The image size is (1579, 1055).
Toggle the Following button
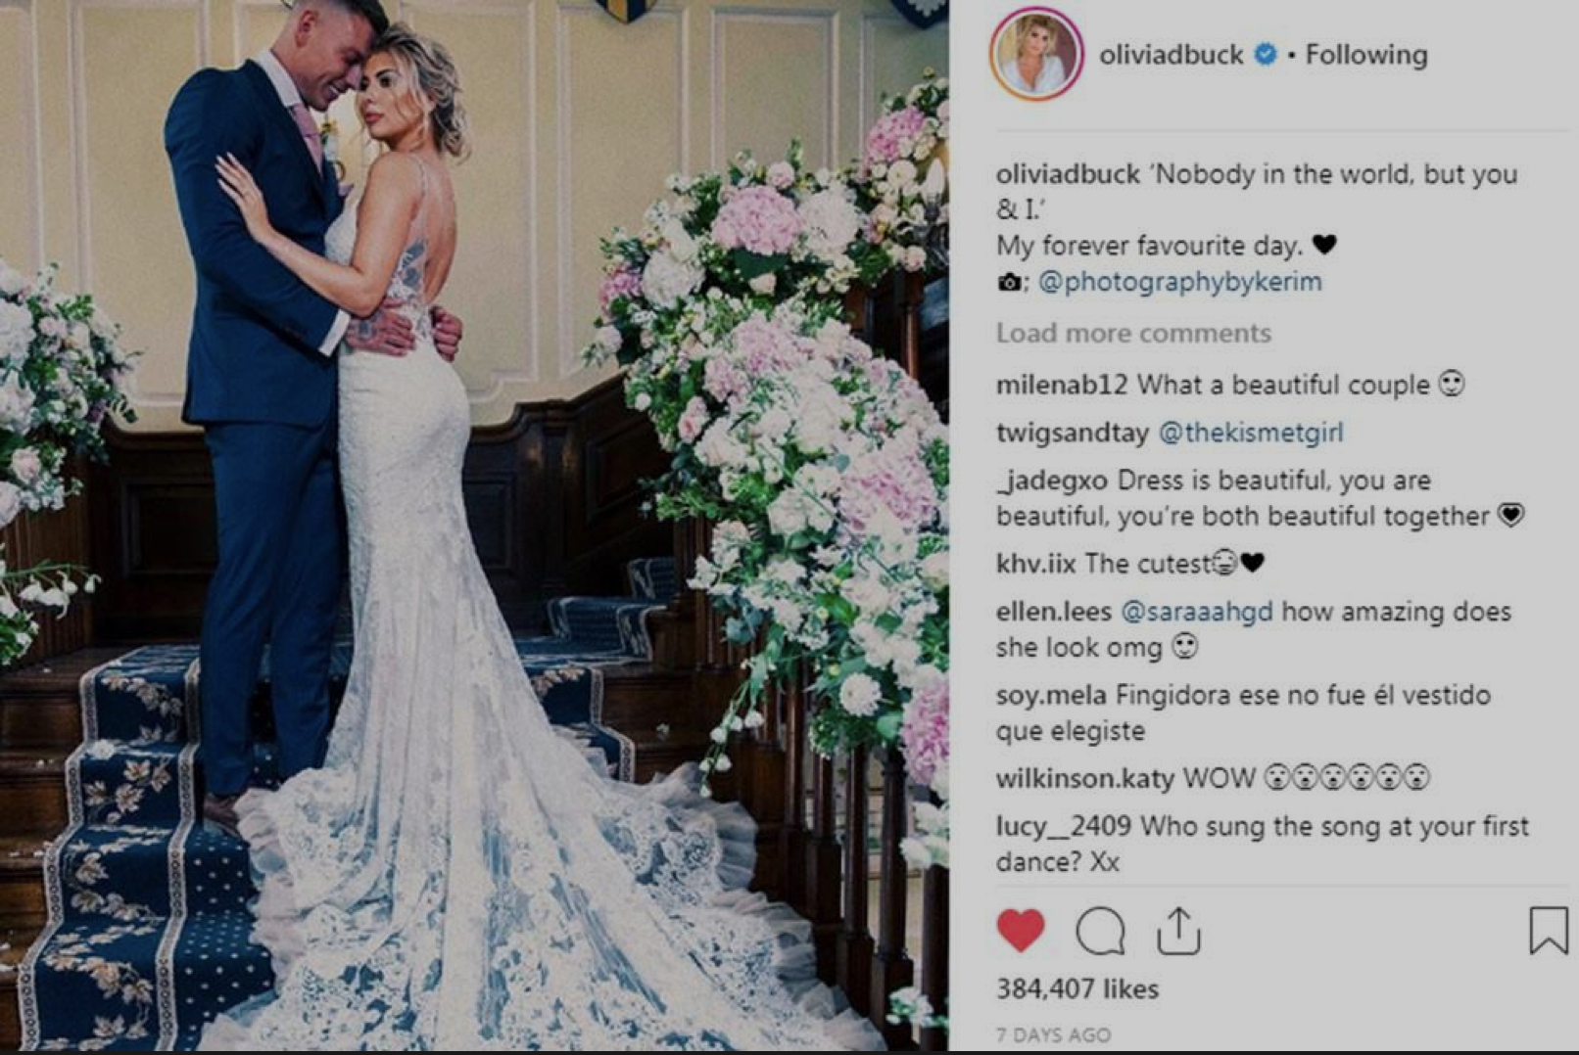pos(1365,55)
